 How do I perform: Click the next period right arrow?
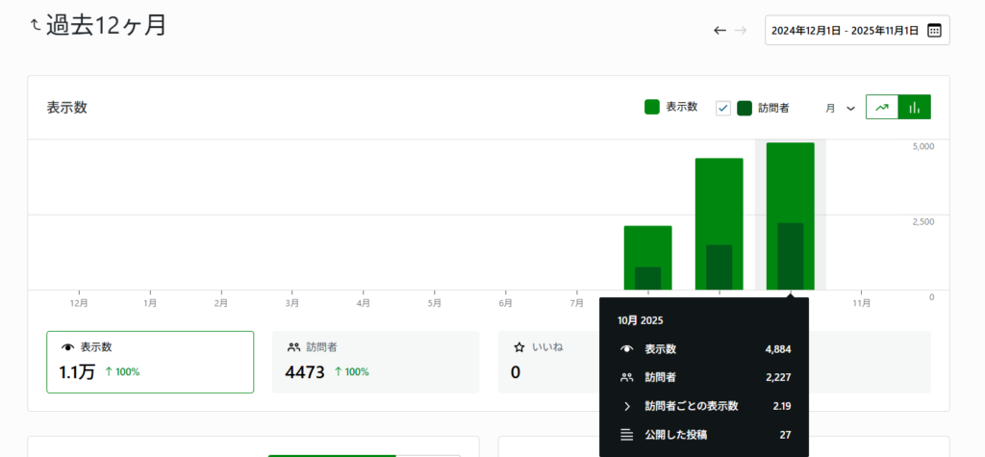[741, 30]
